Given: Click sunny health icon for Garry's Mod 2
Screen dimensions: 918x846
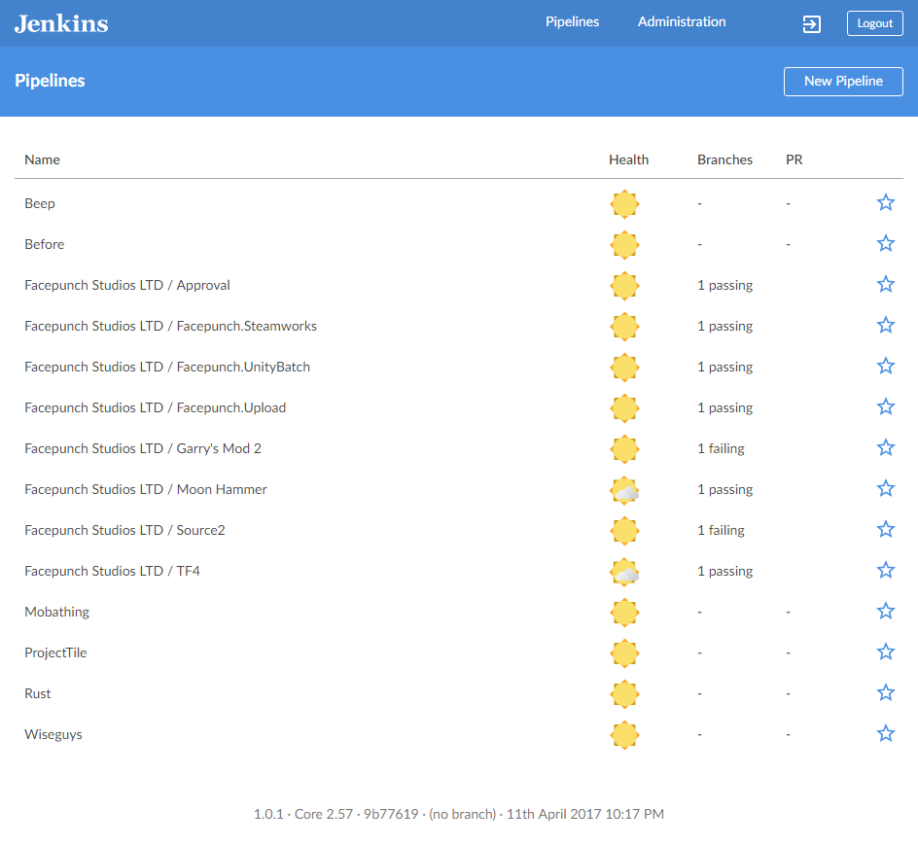Looking at the screenshot, I should [x=624, y=449].
